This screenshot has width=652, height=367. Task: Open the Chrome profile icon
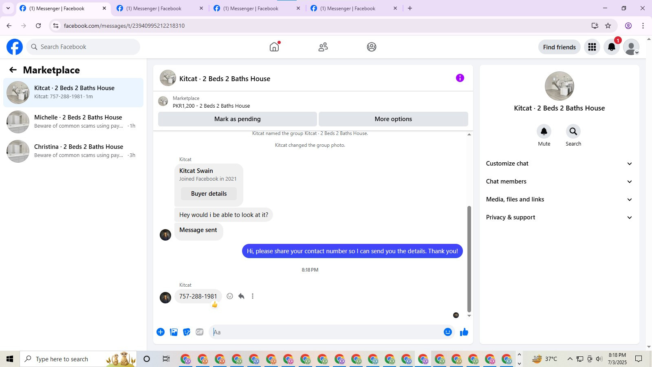(x=628, y=26)
